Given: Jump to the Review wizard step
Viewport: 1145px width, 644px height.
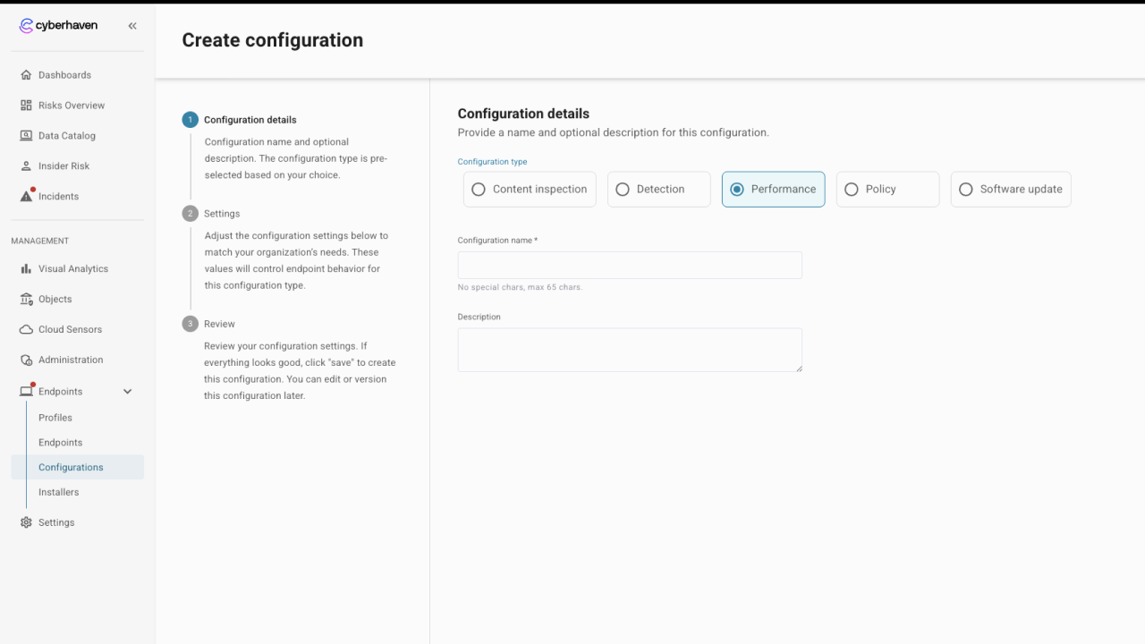Looking at the screenshot, I should 219,324.
